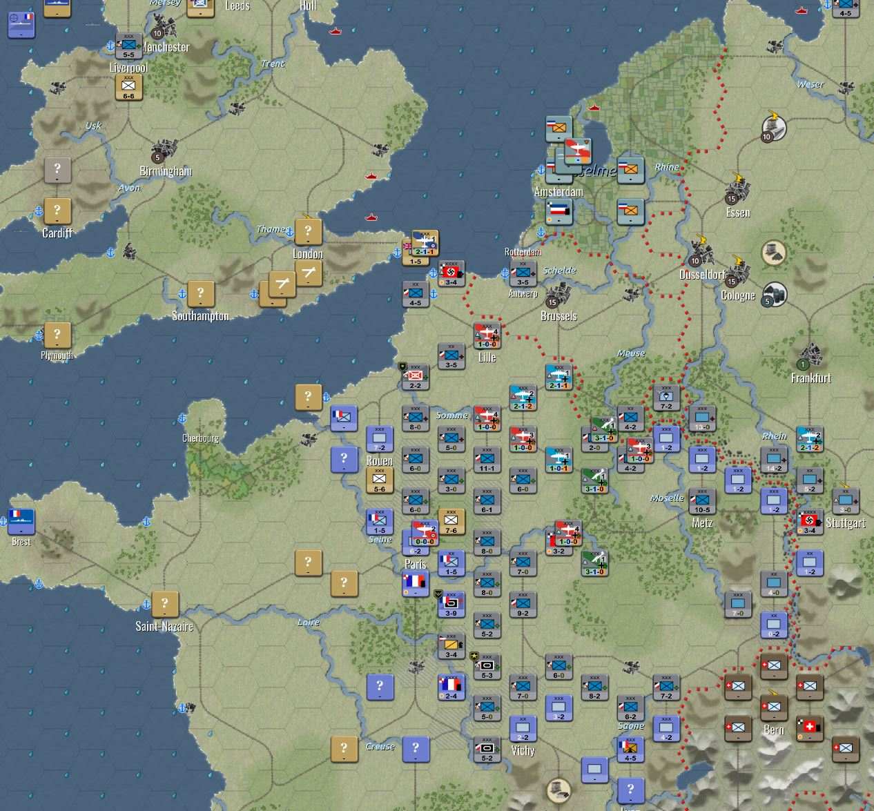Select the 3-5 unit left of Lille
The width and height of the screenshot is (874, 811).
(x=451, y=356)
